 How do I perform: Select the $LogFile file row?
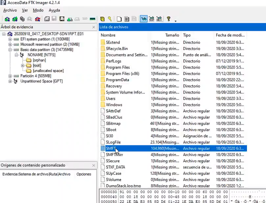(173, 142)
